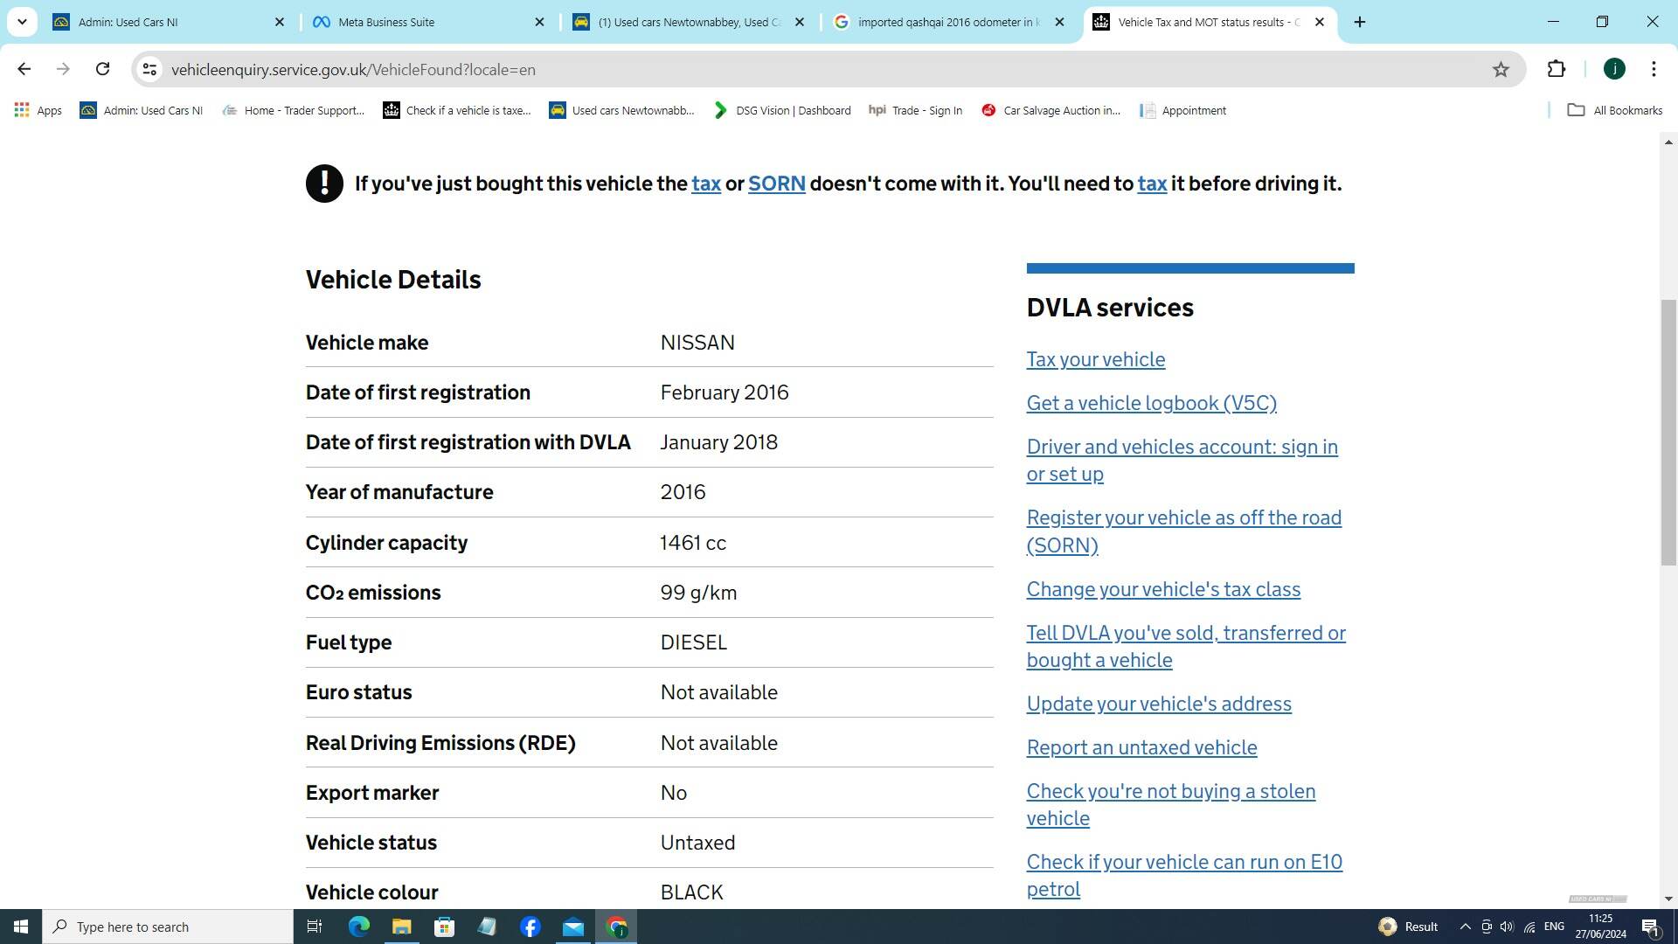Show hidden system tray icons
Image resolution: width=1678 pixels, height=944 pixels.
1465,927
